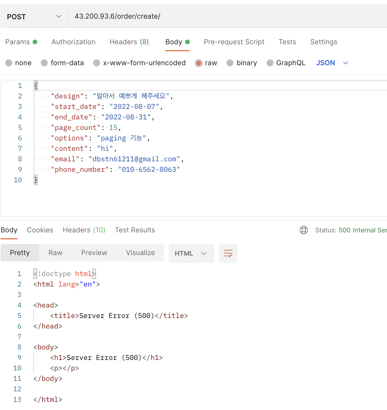Open the Params tab
Image resolution: width=387 pixels, height=410 pixels.
21,42
